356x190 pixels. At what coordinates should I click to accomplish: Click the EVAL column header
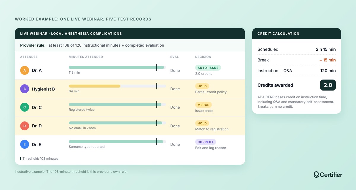(174, 57)
